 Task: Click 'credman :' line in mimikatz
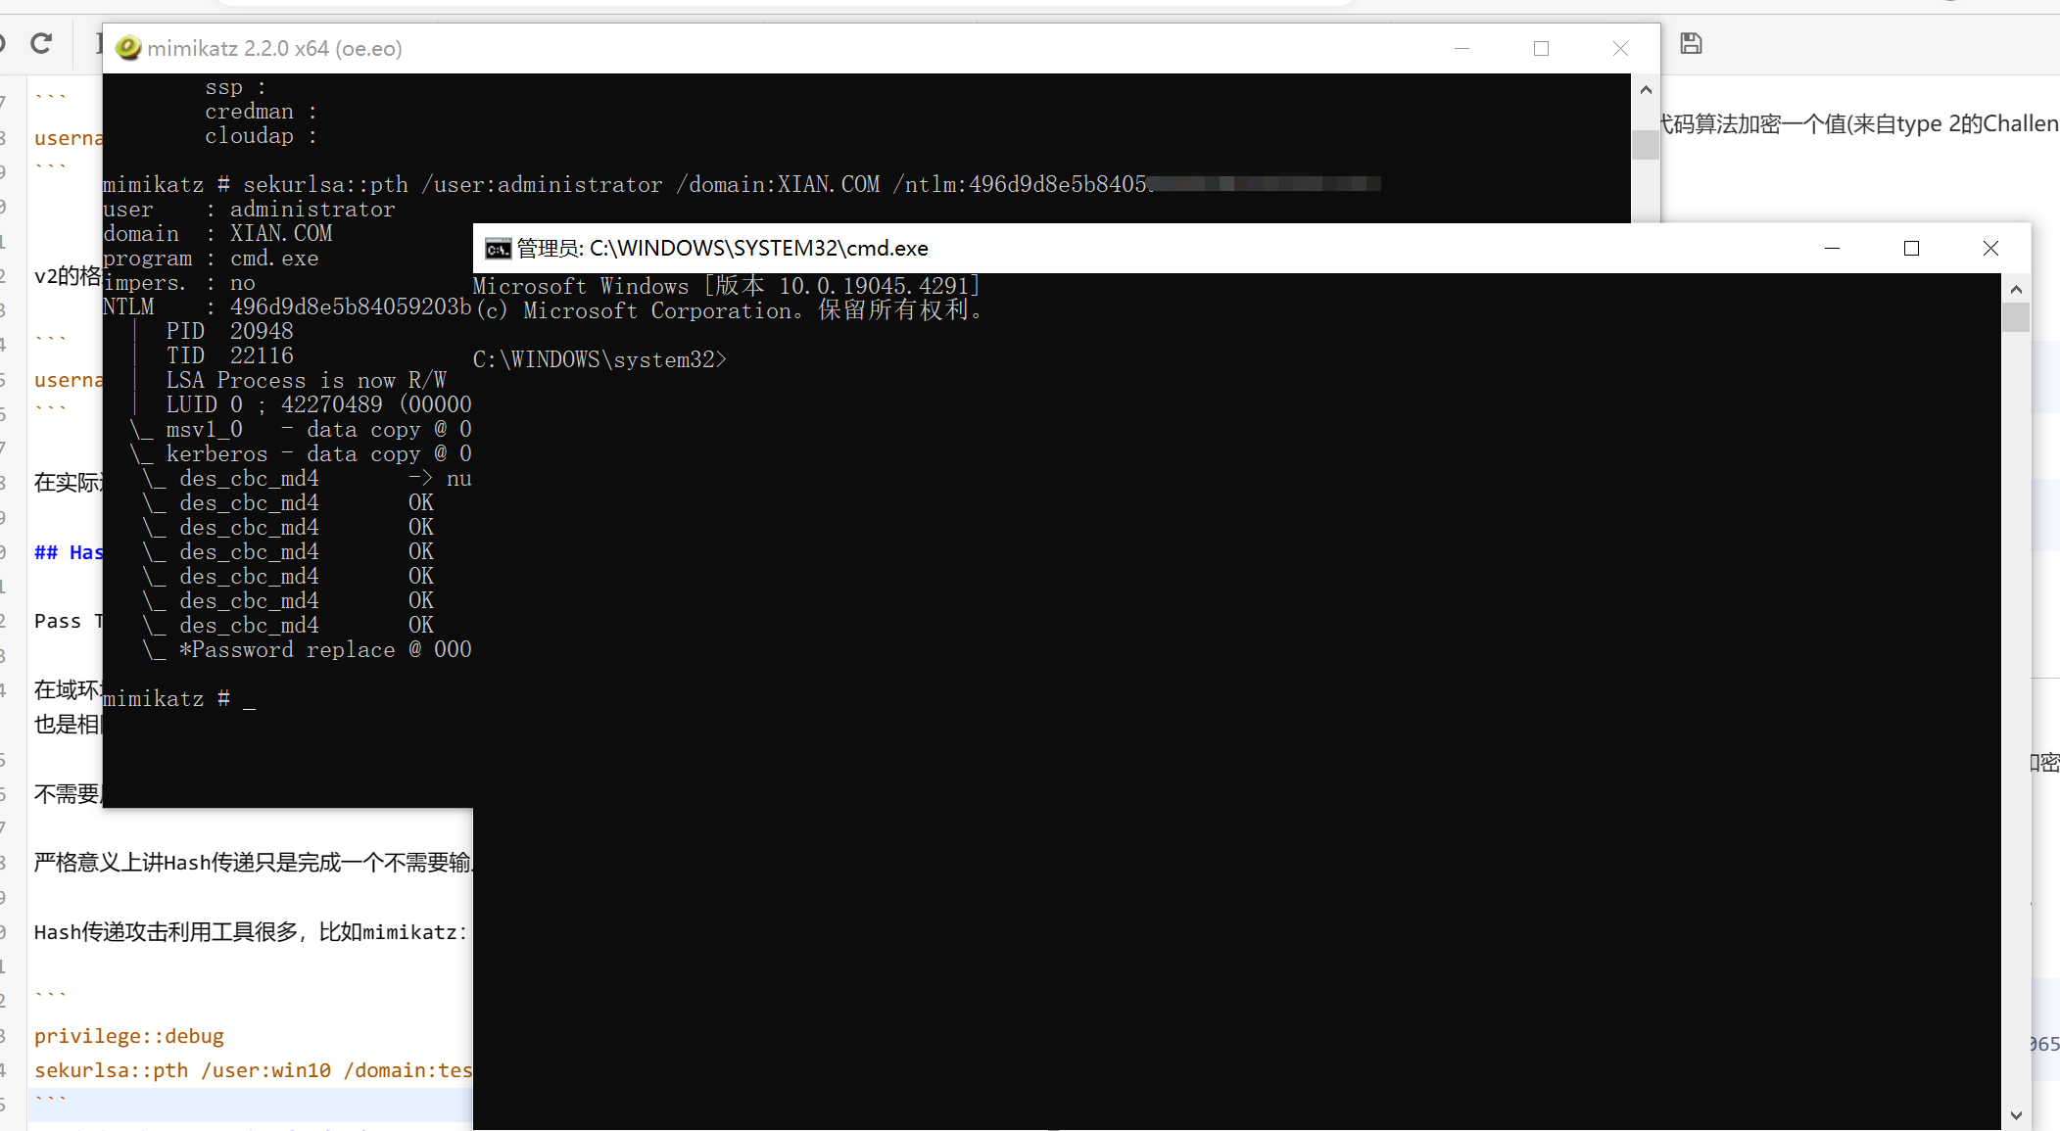click(x=261, y=111)
